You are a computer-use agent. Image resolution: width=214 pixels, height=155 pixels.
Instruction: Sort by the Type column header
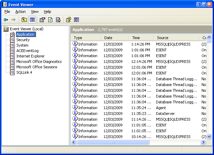(86, 38)
